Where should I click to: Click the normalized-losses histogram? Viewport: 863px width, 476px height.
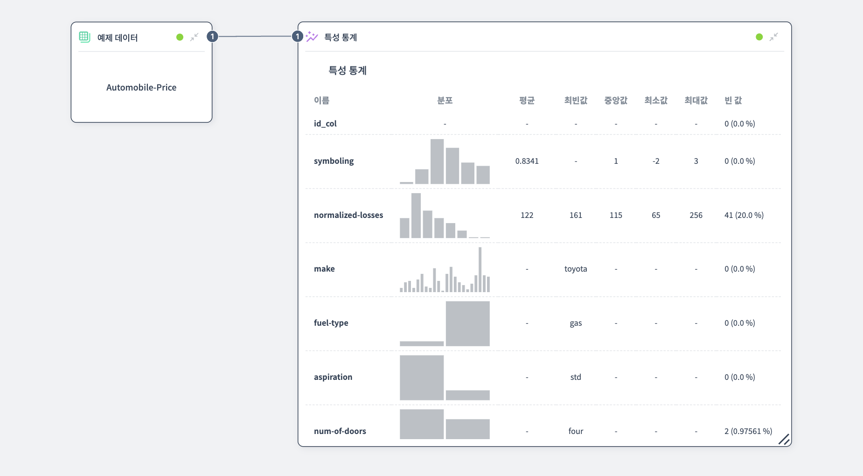(445, 216)
